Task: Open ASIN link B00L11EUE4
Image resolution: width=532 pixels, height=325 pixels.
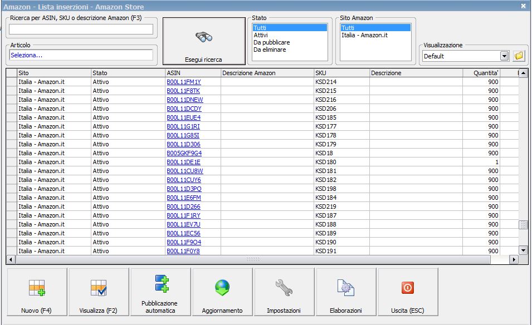Action: point(183,117)
